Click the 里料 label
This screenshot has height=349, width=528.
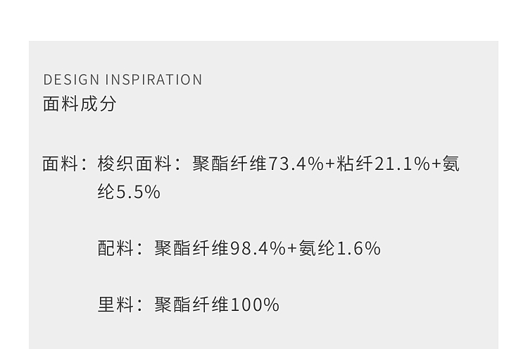[115, 305]
